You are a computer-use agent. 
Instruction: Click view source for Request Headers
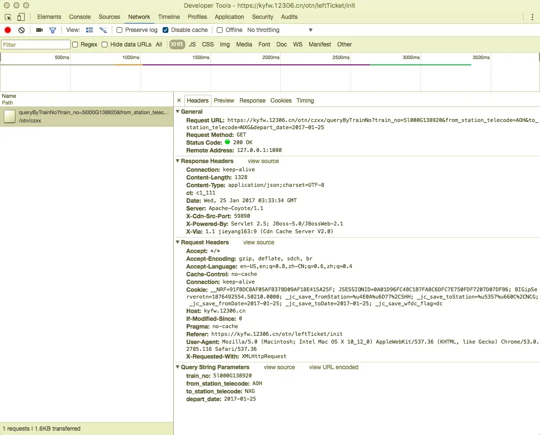259,242
